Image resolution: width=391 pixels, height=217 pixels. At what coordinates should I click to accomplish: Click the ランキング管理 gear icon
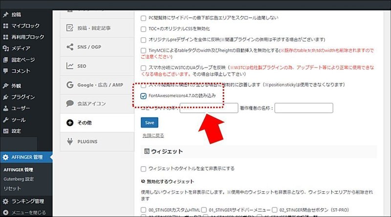(5, 201)
